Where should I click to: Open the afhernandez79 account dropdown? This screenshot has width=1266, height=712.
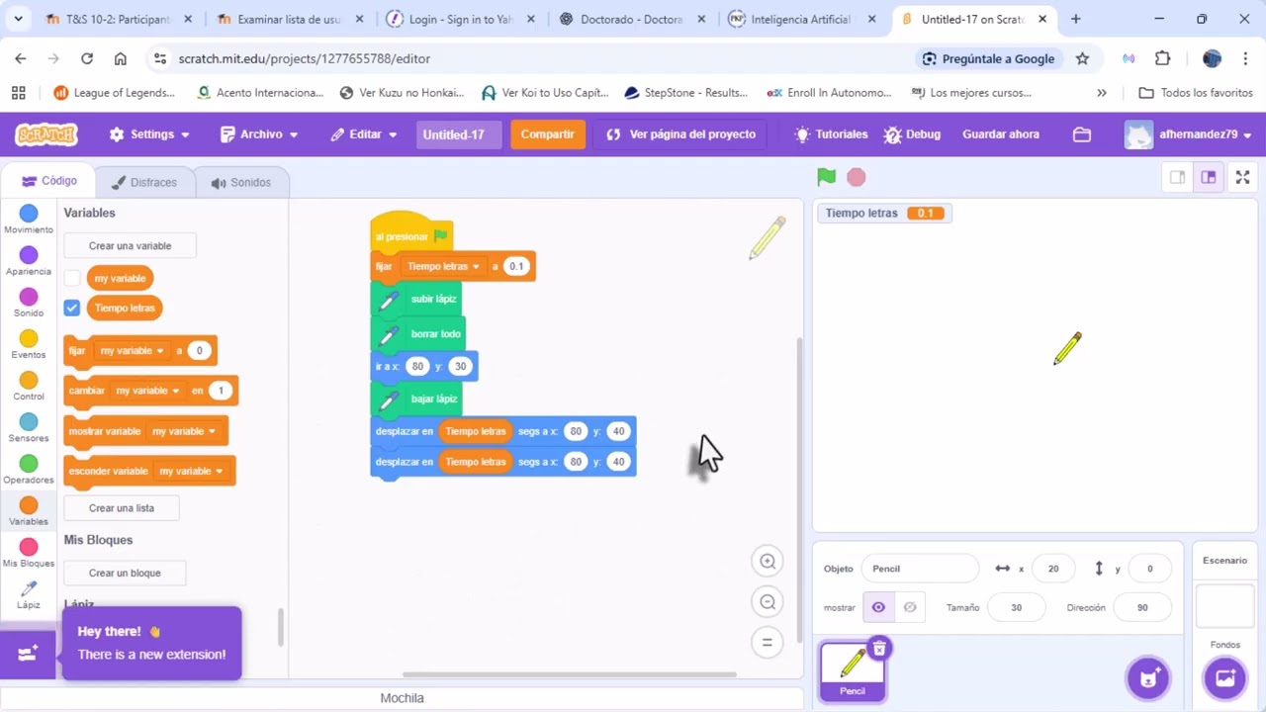point(1190,134)
